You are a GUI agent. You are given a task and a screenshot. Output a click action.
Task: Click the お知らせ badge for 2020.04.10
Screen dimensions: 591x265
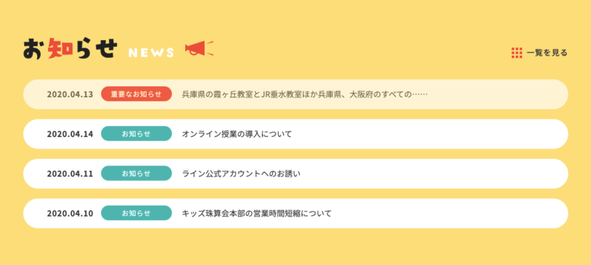(x=137, y=213)
